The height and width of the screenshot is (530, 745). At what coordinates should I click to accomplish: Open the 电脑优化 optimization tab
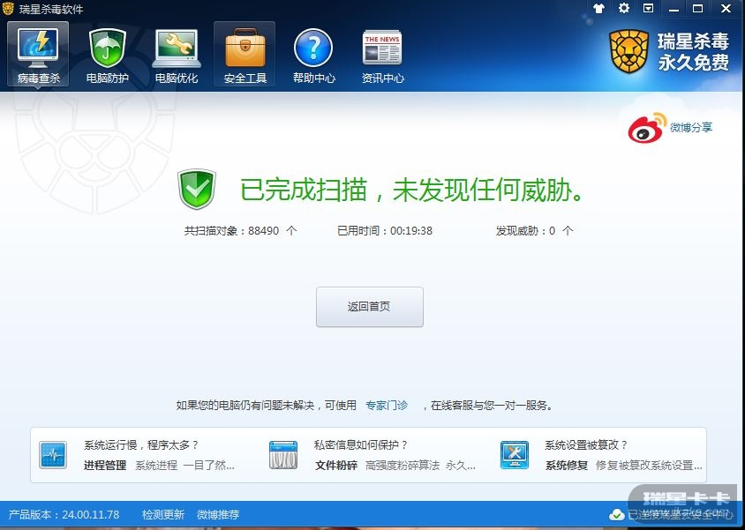pos(177,54)
